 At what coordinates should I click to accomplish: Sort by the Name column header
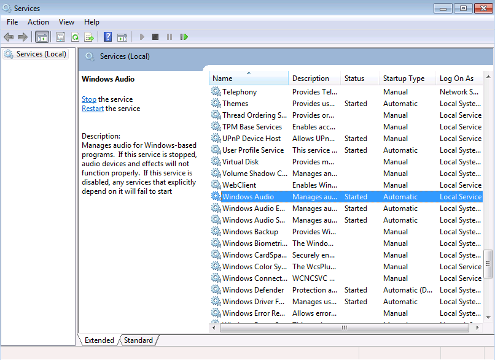pos(249,78)
